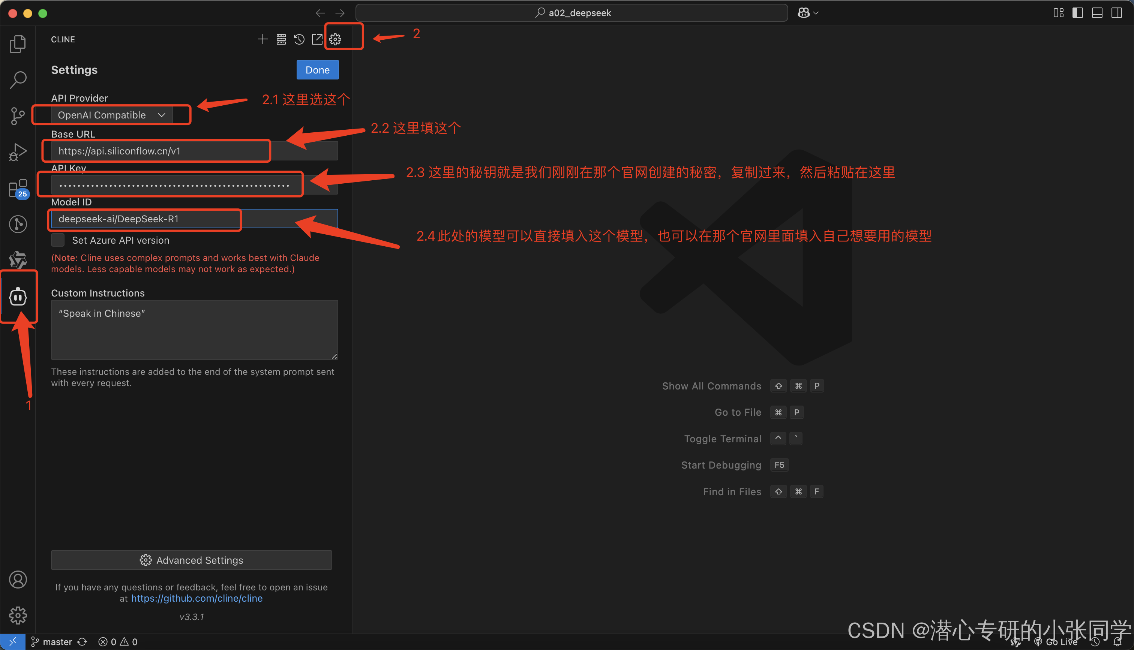Open Run and Debug view icon
The image size is (1134, 650).
(18, 152)
